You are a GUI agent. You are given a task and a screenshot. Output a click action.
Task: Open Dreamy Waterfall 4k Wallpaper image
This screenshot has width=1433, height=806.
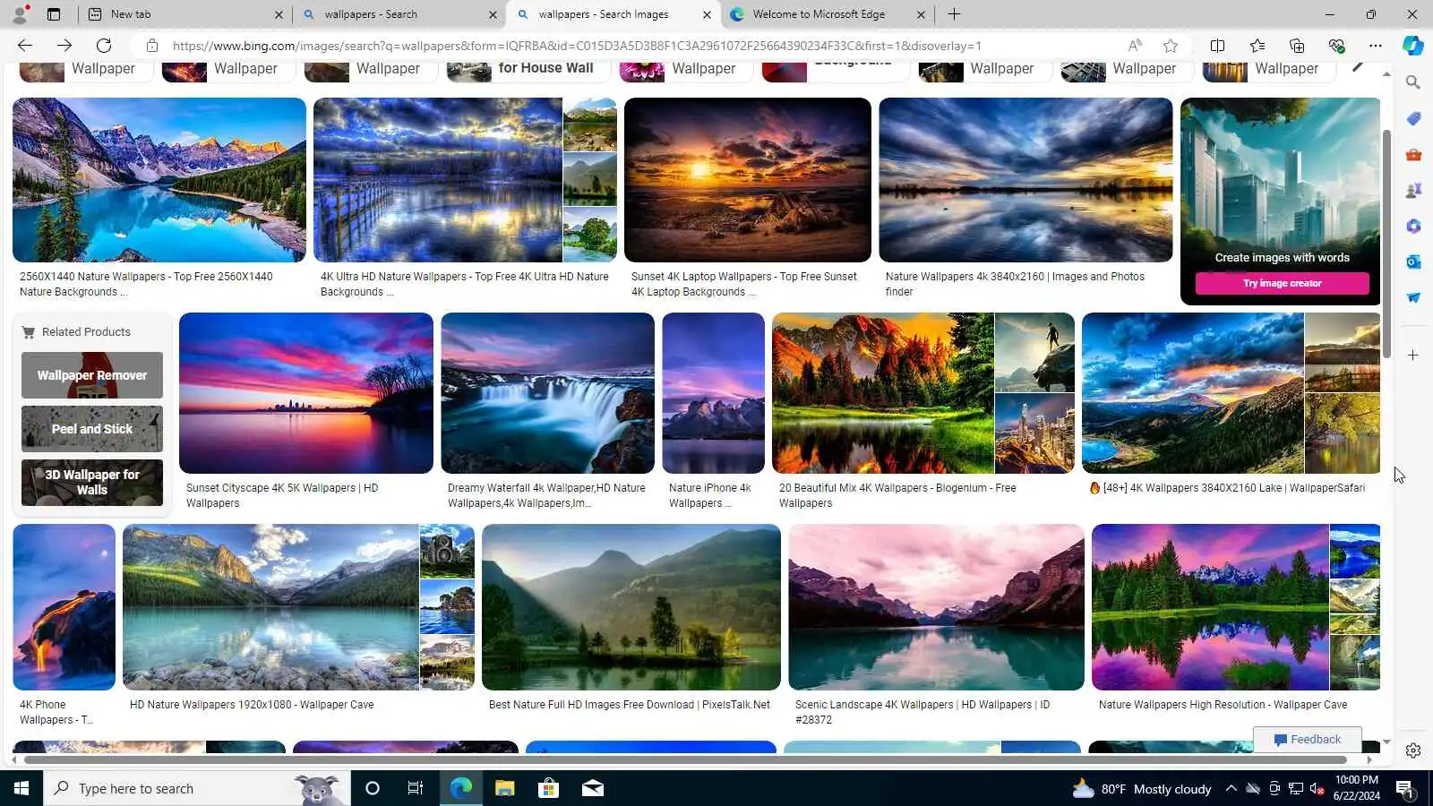pos(547,393)
